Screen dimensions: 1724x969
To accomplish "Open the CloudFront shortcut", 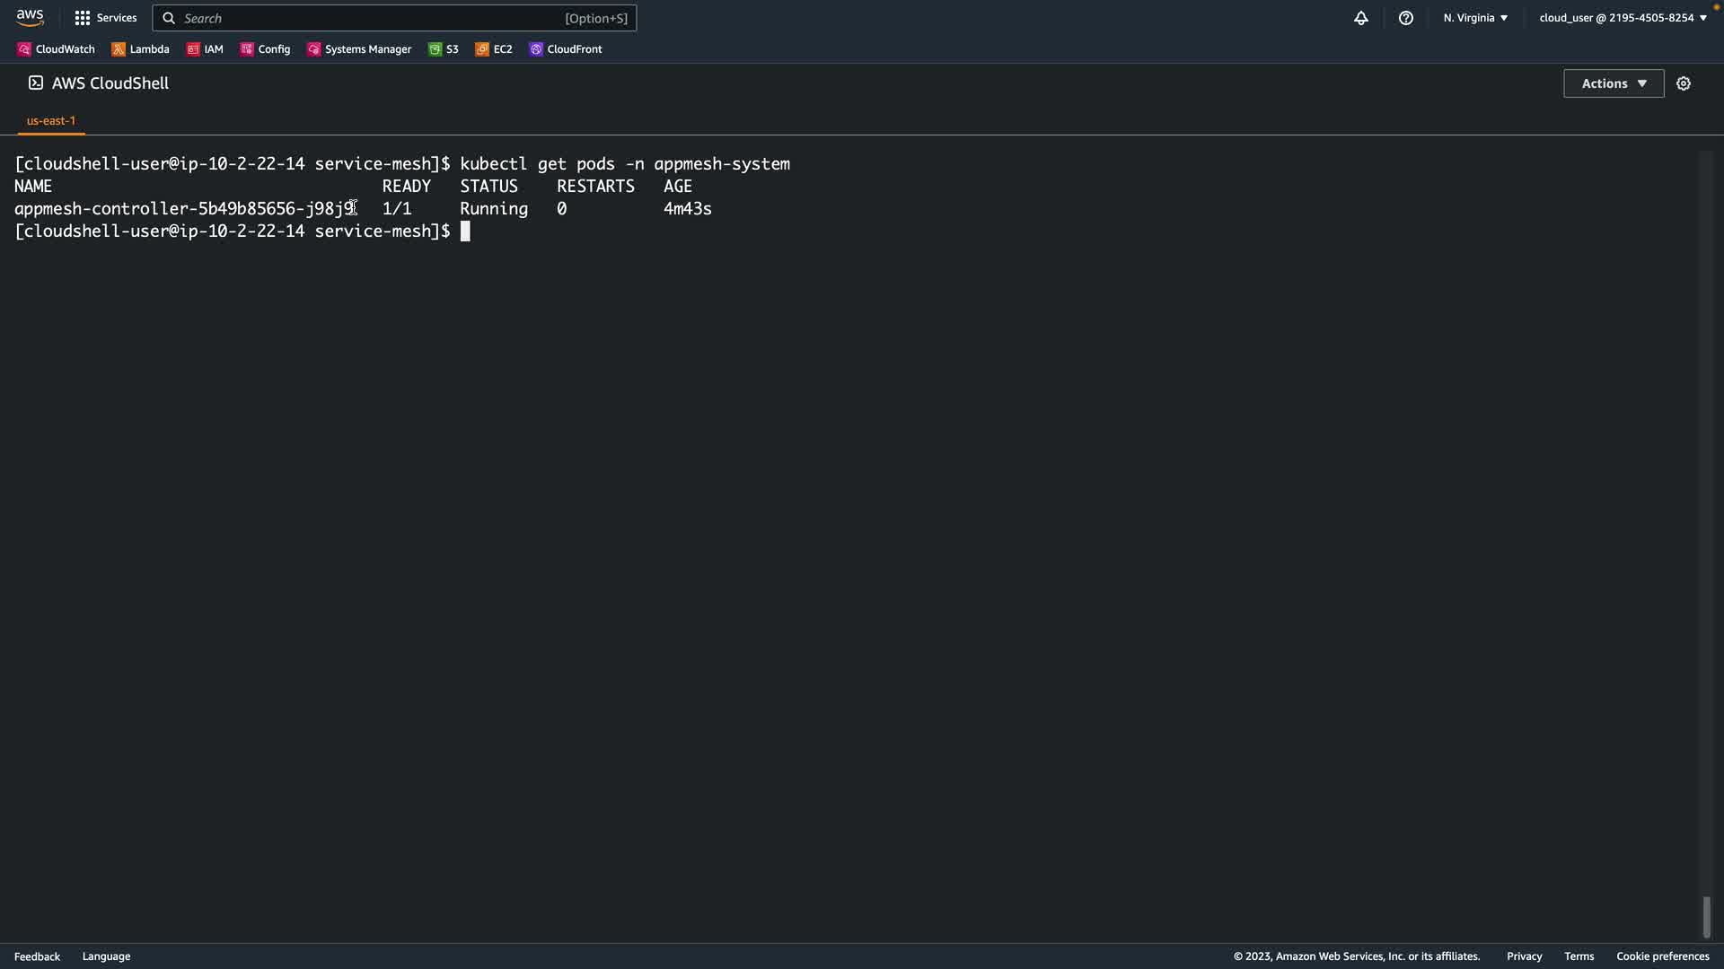I will click(x=566, y=49).
